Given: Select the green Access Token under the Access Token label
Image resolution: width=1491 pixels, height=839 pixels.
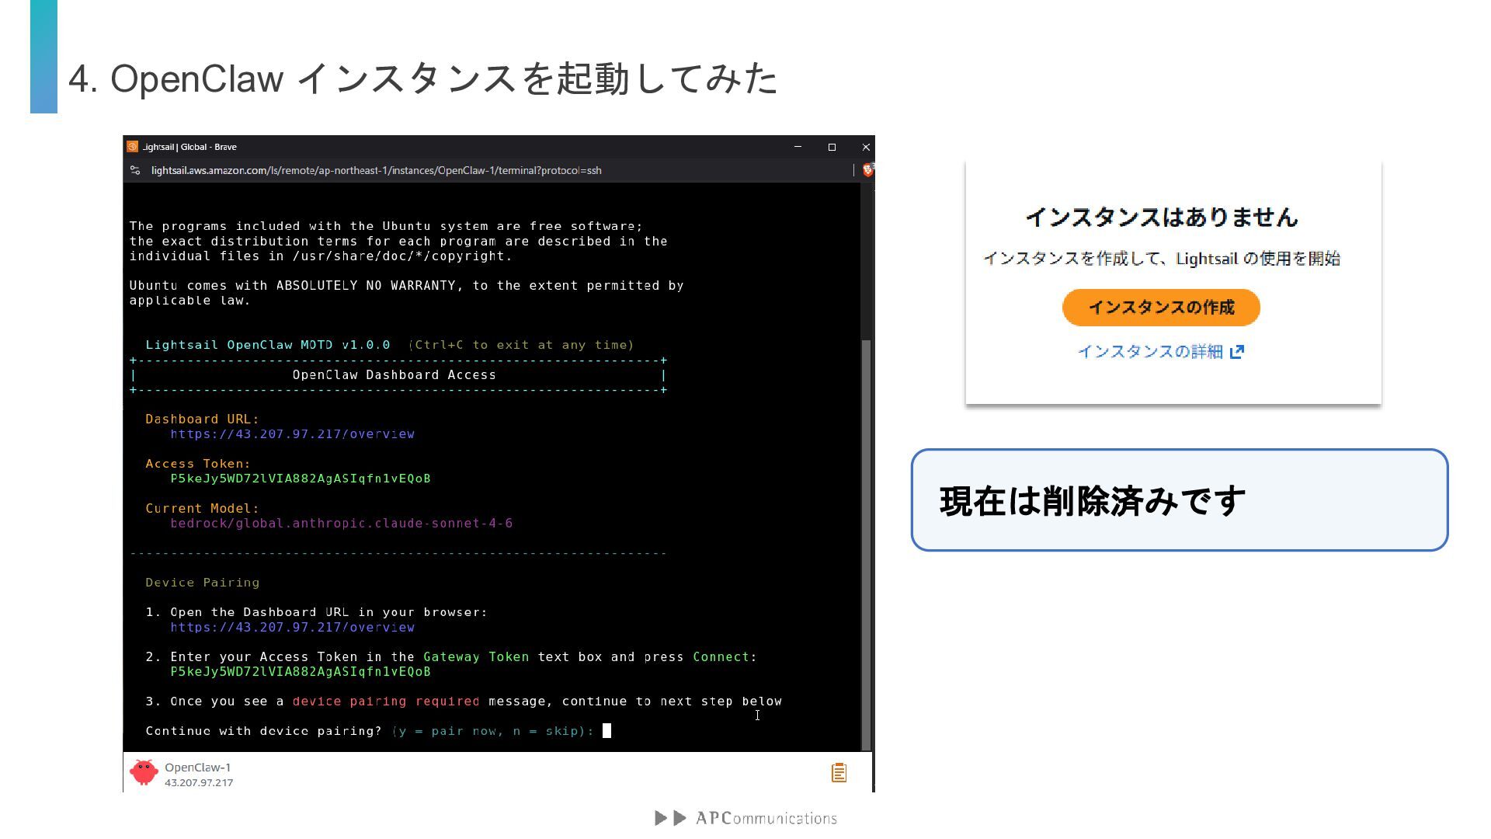Looking at the screenshot, I should (x=300, y=479).
